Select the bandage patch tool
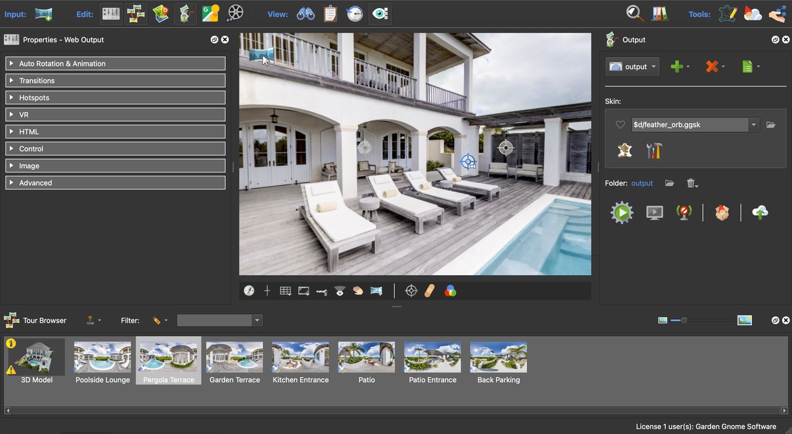Screen dimensions: 792x434 pyautogui.click(x=431, y=291)
